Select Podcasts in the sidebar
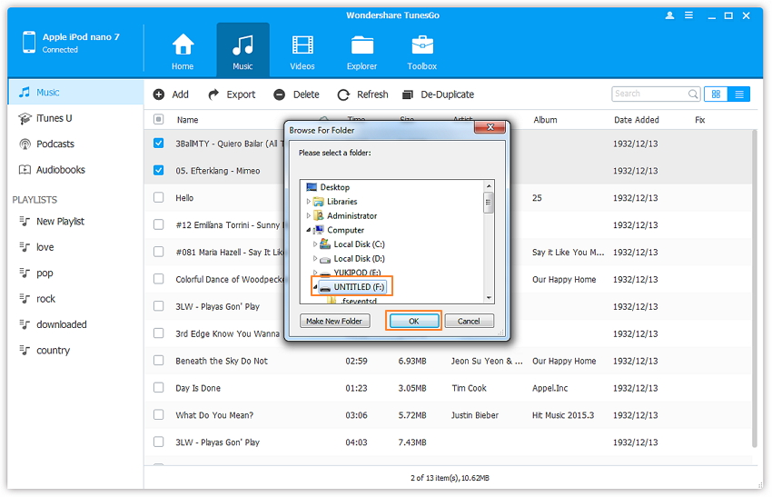This screenshot has width=772, height=497. pyautogui.click(x=54, y=144)
